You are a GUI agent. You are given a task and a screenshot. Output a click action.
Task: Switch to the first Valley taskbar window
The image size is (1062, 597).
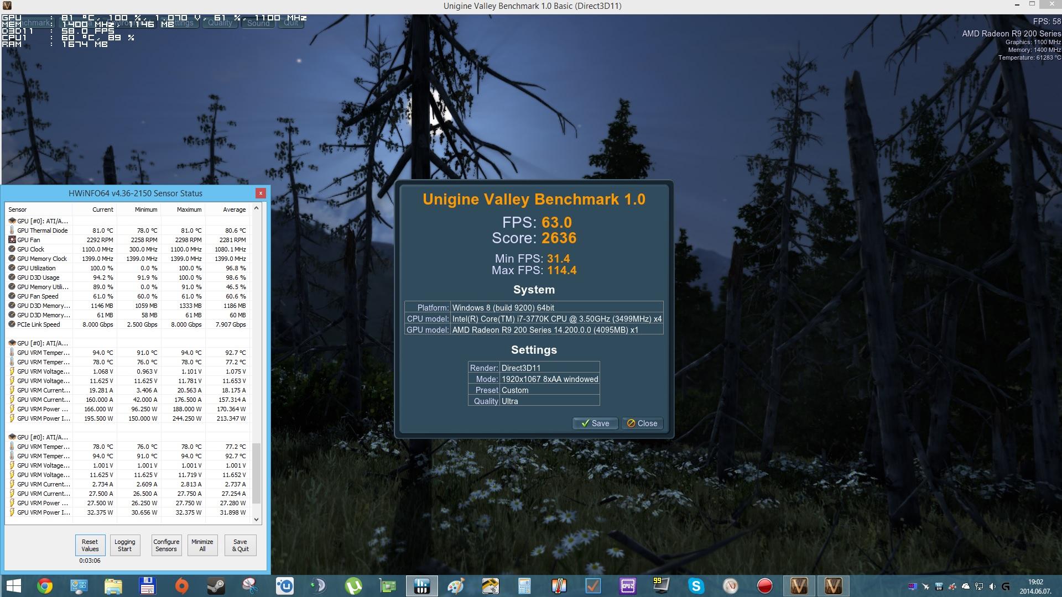coord(799,586)
